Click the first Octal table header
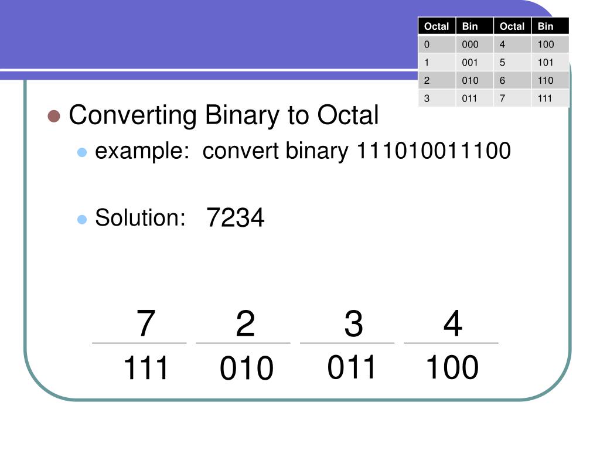This screenshot has height=450, width=600. [437, 26]
